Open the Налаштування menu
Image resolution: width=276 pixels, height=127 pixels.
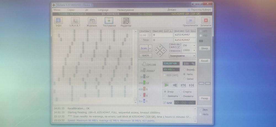126,10
